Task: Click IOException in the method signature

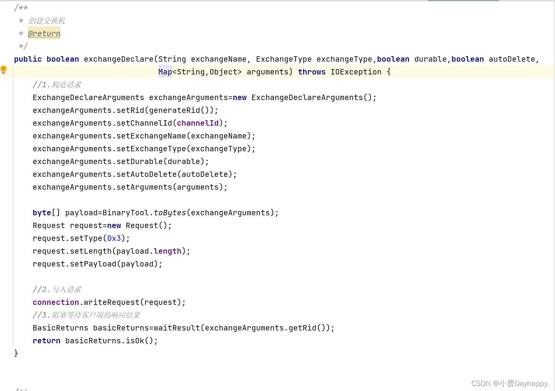Action: [356, 72]
